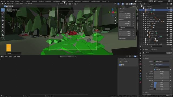
Task: Open the Nishita sky type dropdown
Action: 162,67
